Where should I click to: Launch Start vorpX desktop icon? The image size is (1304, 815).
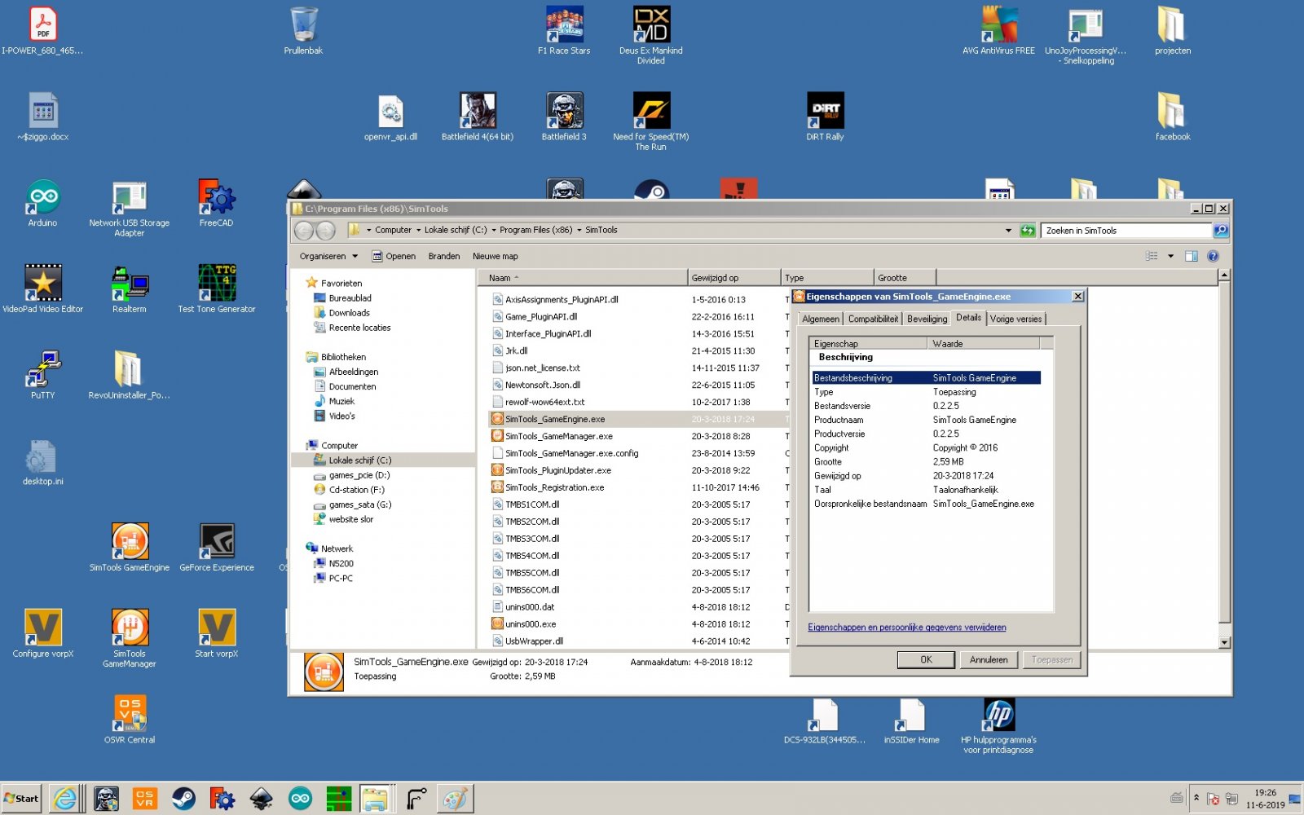(x=216, y=634)
